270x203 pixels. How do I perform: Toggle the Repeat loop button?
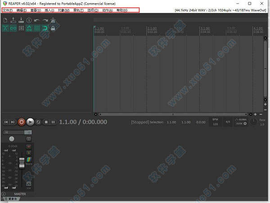coord(38,122)
